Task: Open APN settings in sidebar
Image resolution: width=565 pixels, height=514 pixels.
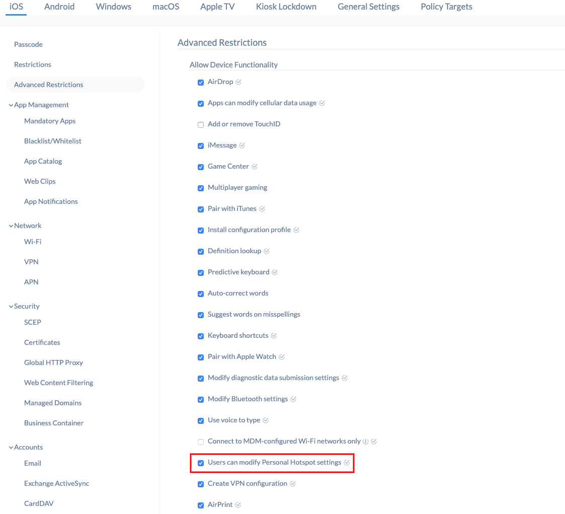Action: (31, 282)
